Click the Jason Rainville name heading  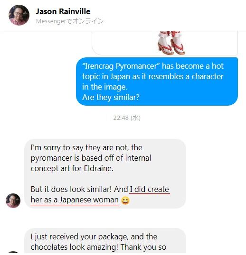pyautogui.click(x=63, y=11)
